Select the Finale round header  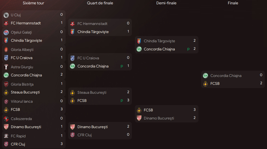233,3
